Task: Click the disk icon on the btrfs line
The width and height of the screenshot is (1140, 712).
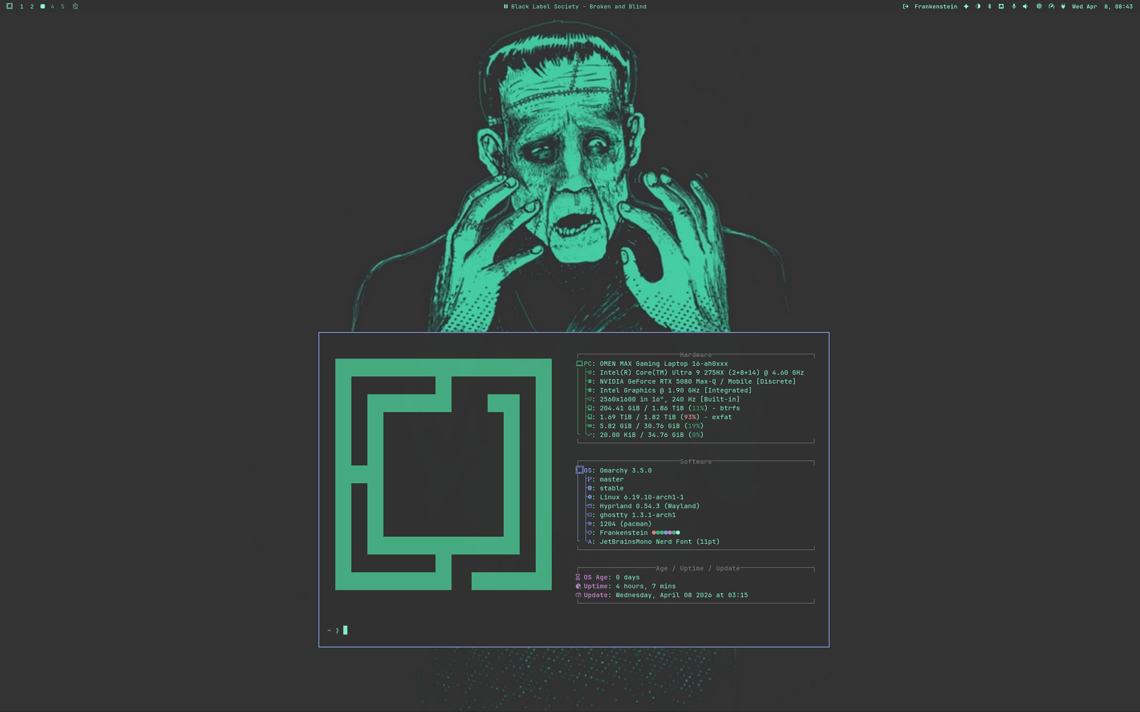Action: pyautogui.click(x=589, y=408)
